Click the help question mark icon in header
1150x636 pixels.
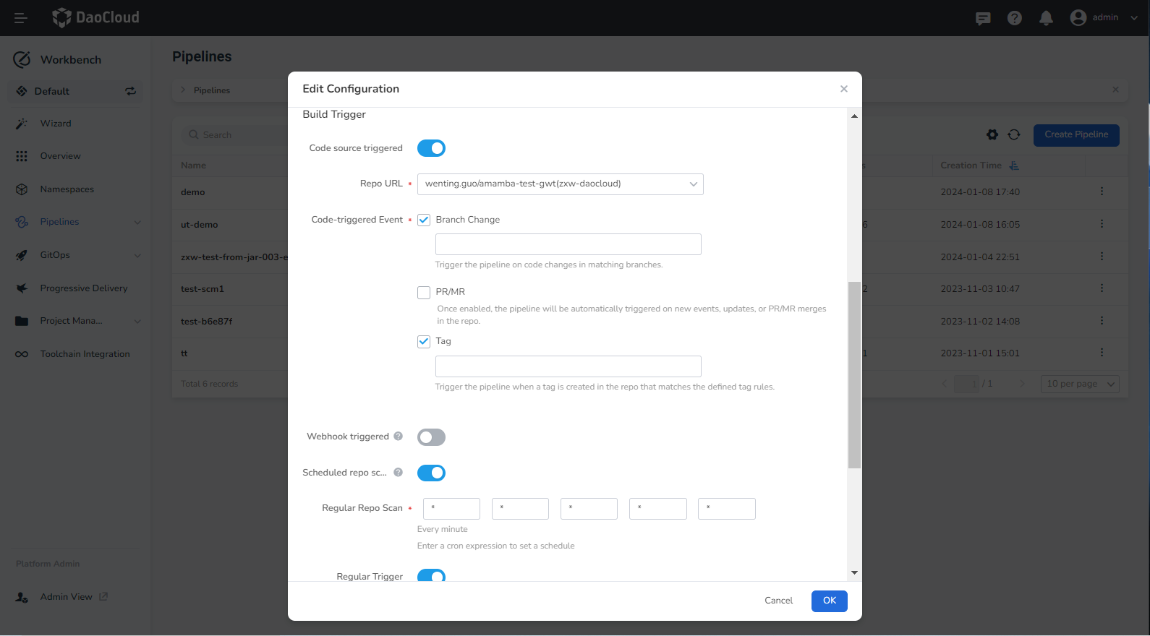(x=1014, y=18)
